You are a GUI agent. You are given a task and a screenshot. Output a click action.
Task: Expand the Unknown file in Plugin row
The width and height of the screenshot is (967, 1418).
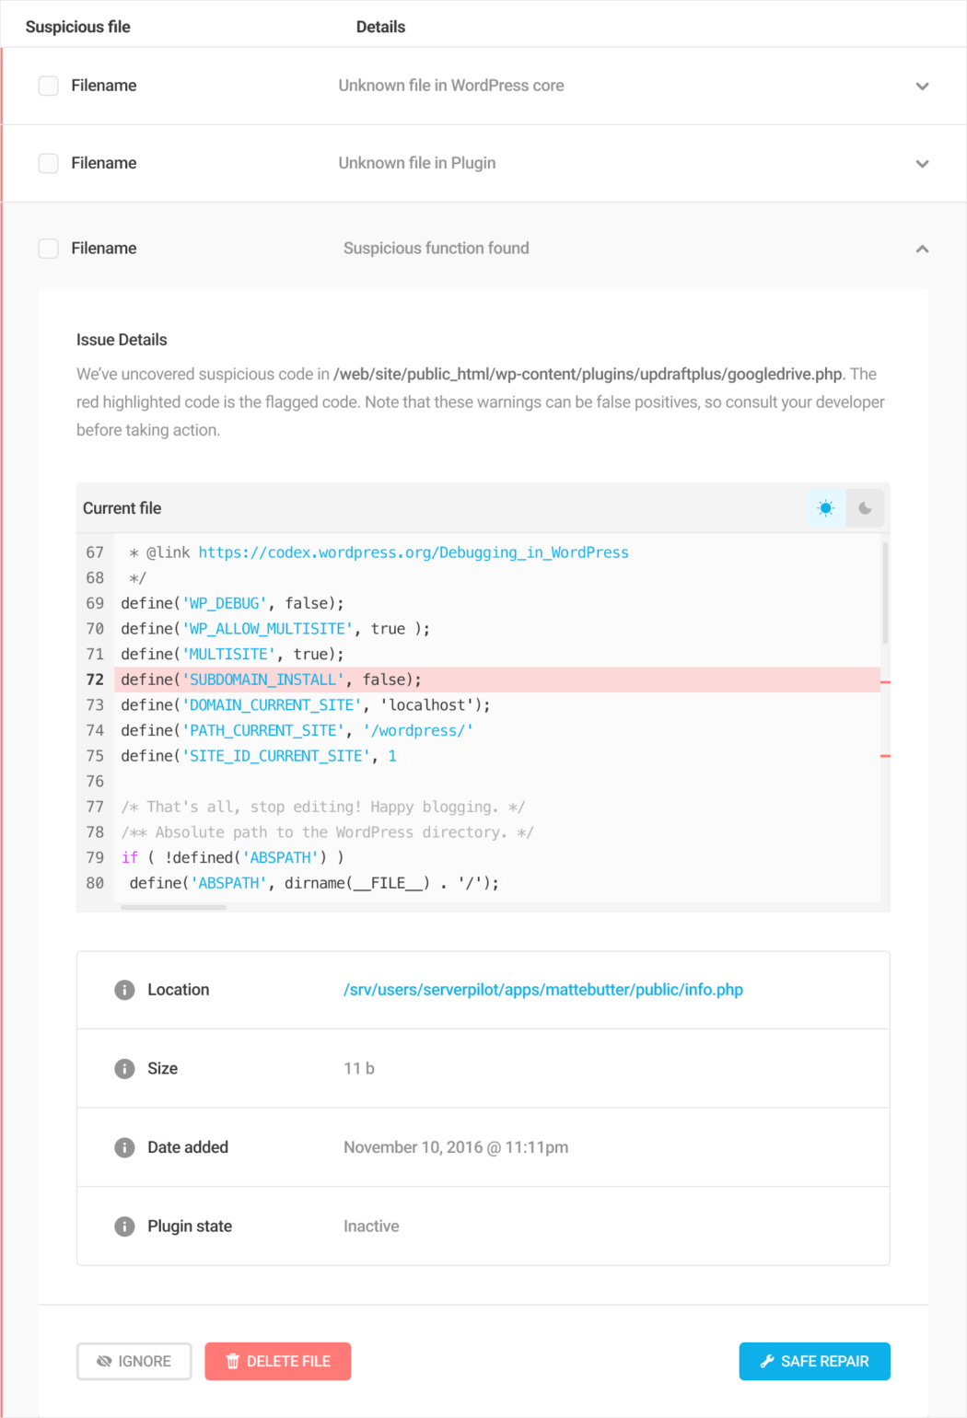tap(922, 164)
